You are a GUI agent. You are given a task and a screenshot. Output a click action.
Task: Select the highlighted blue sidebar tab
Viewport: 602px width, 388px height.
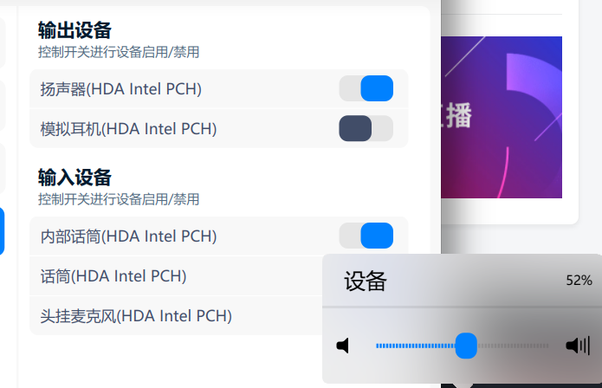[2, 230]
